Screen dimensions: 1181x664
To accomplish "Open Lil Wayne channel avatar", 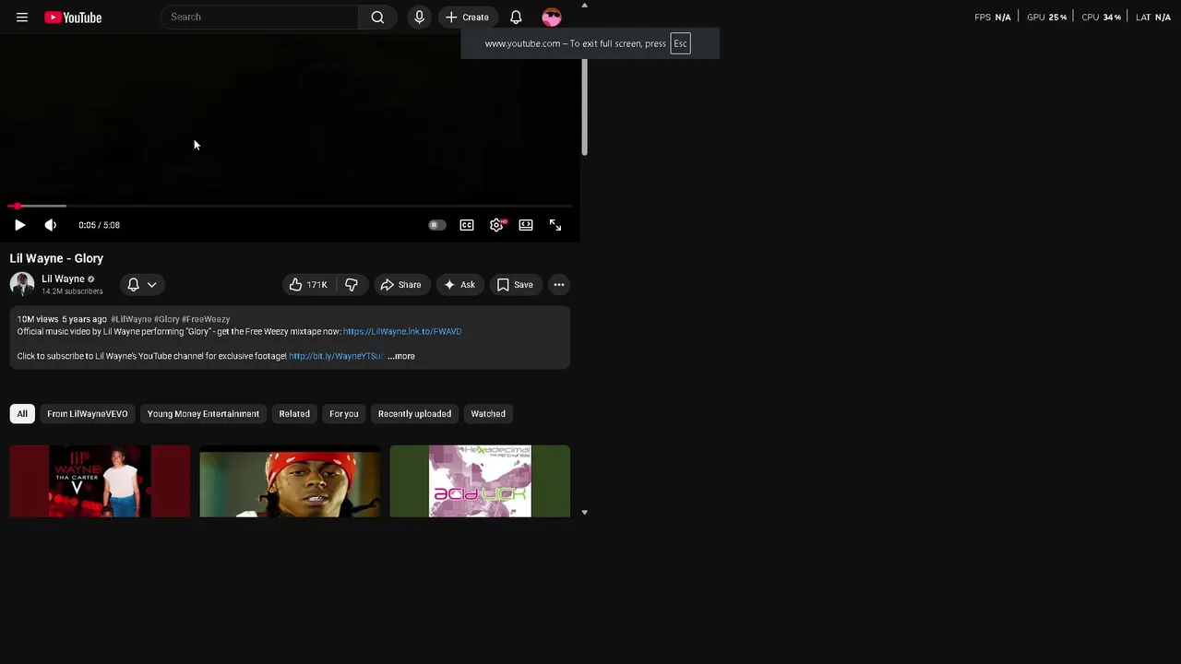I will point(22,284).
